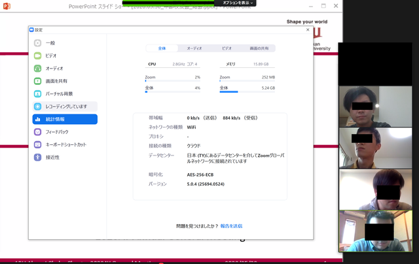Click the 5.24 GB overall memory value
The width and height of the screenshot is (419, 264).
point(268,88)
